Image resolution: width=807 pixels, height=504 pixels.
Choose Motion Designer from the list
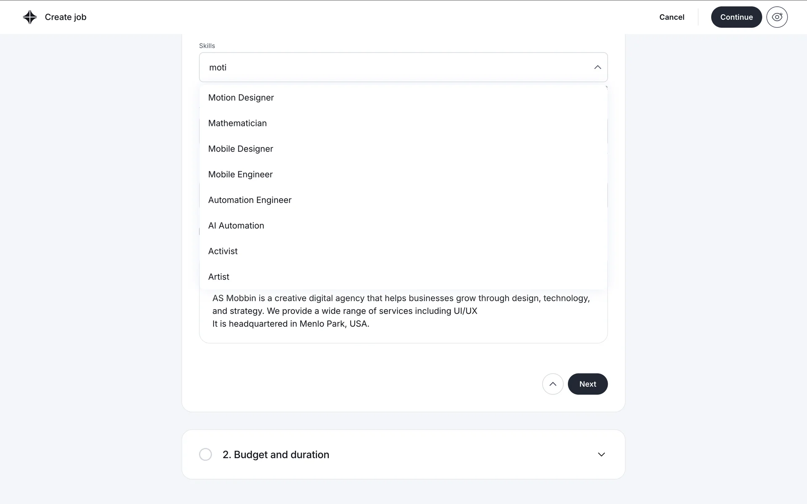tap(241, 97)
